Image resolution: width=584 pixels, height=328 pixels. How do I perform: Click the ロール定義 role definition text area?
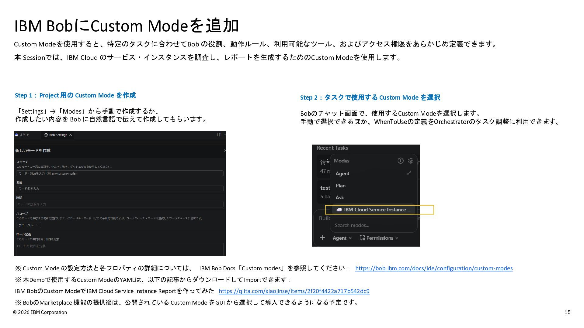120,249
